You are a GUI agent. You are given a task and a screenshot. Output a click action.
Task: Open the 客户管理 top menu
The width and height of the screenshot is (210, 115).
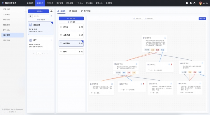60,3
